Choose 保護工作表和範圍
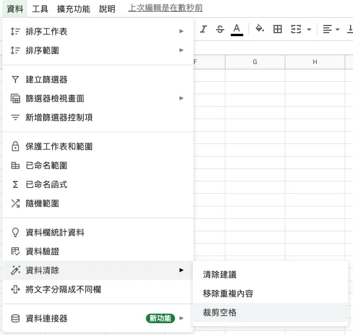 98,146
